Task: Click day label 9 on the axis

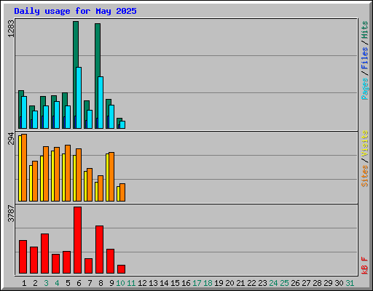Action: point(111,283)
